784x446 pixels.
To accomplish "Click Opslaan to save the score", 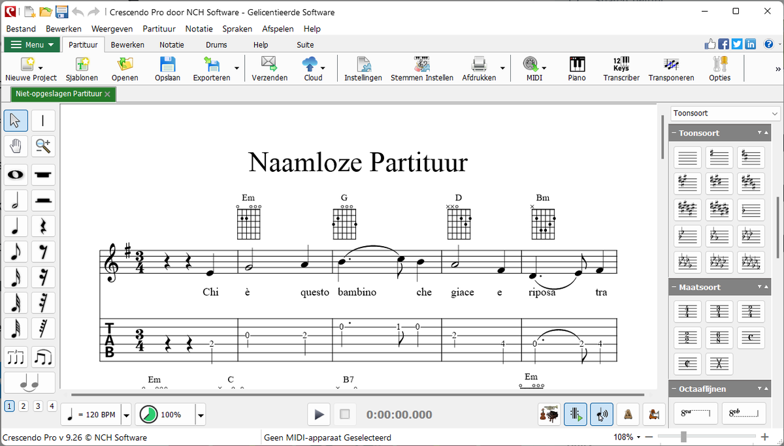I will (168, 69).
